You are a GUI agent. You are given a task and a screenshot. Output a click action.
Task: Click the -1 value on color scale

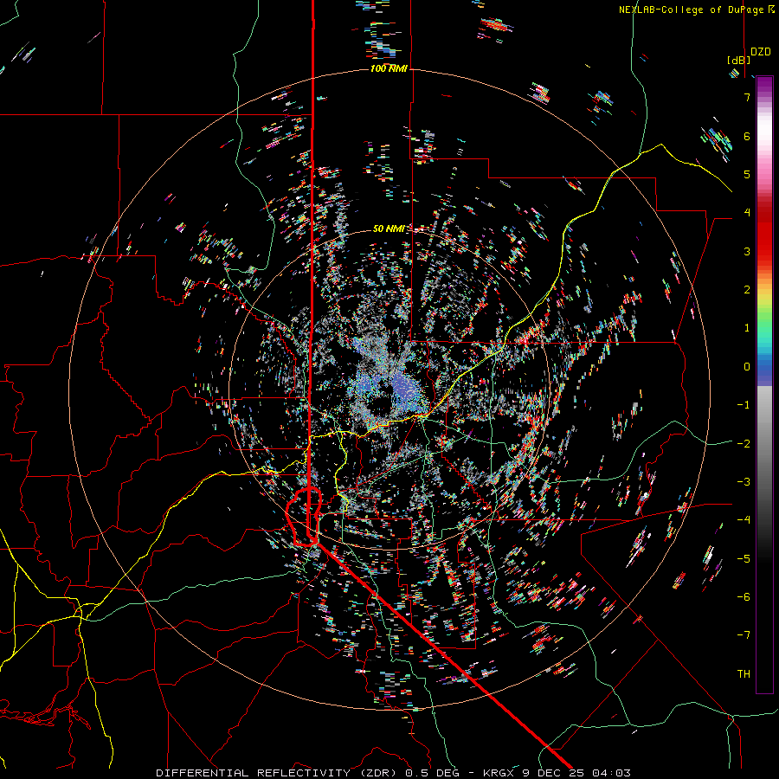(744, 405)
